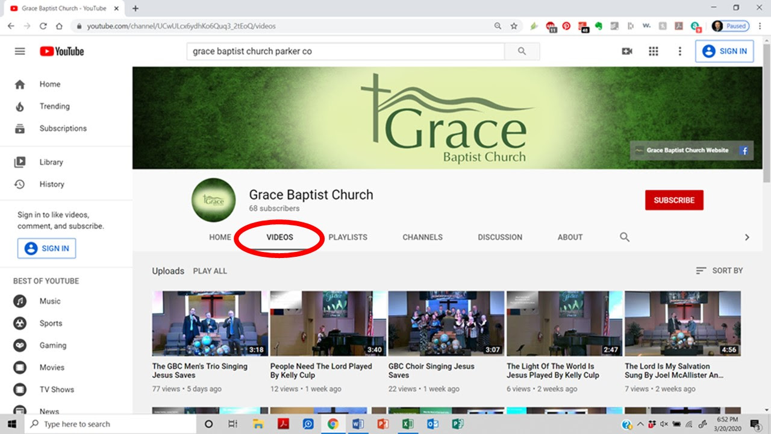Open the Chrome icon in the taskbar
The height and width of the screenshot is (434, 771).
click(x=332, y=424)
